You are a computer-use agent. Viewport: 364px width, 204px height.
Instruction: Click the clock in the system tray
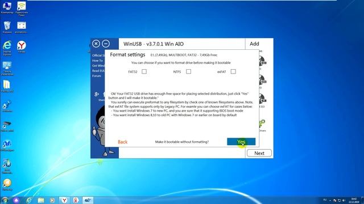[x=354, y=200]
